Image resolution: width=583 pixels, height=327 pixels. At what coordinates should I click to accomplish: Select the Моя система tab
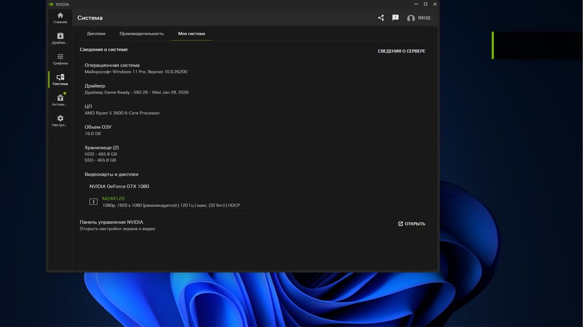point(191,33)
